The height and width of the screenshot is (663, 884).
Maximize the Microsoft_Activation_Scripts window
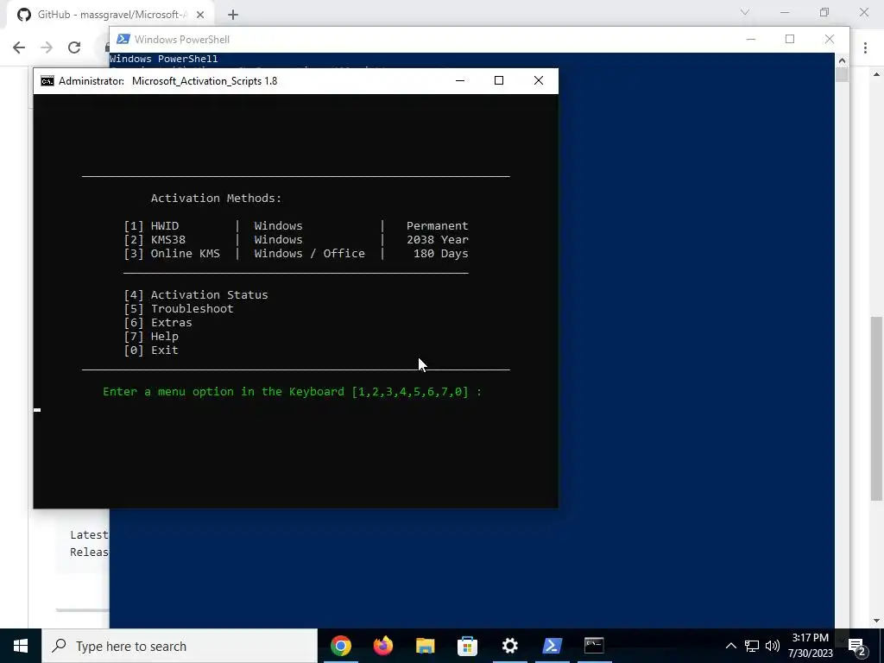[x=499, y=80]
